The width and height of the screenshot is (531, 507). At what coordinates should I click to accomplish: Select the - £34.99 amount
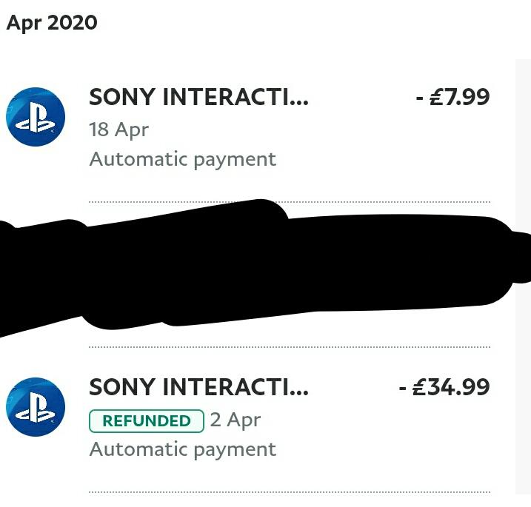(x=444, y=388)
